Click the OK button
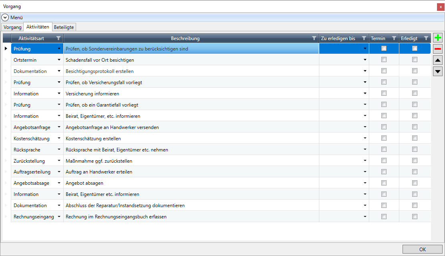 (422, 249)
